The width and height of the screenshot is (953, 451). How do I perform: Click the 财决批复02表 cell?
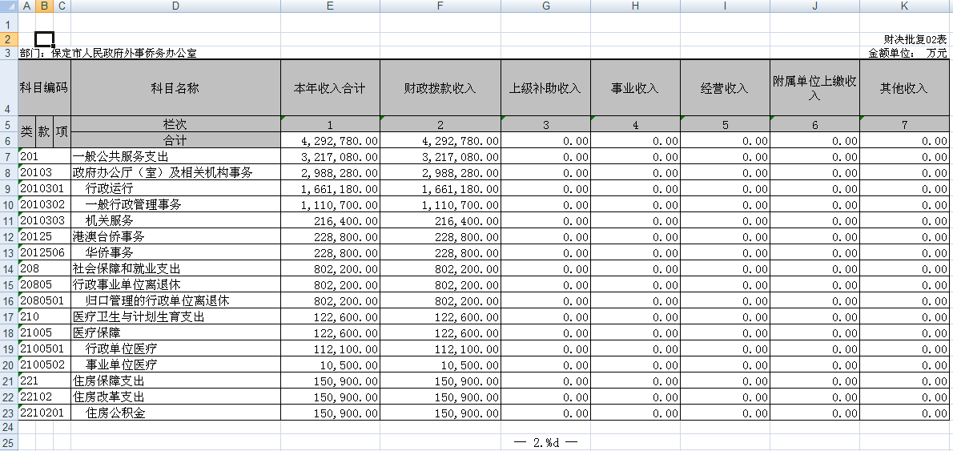click(915, 39)
